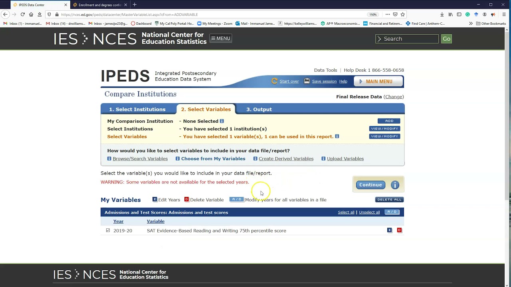Viewport: 511px width, 287px height.
Task: Click Choose from My Variables link
Action: tap(213, 159)
